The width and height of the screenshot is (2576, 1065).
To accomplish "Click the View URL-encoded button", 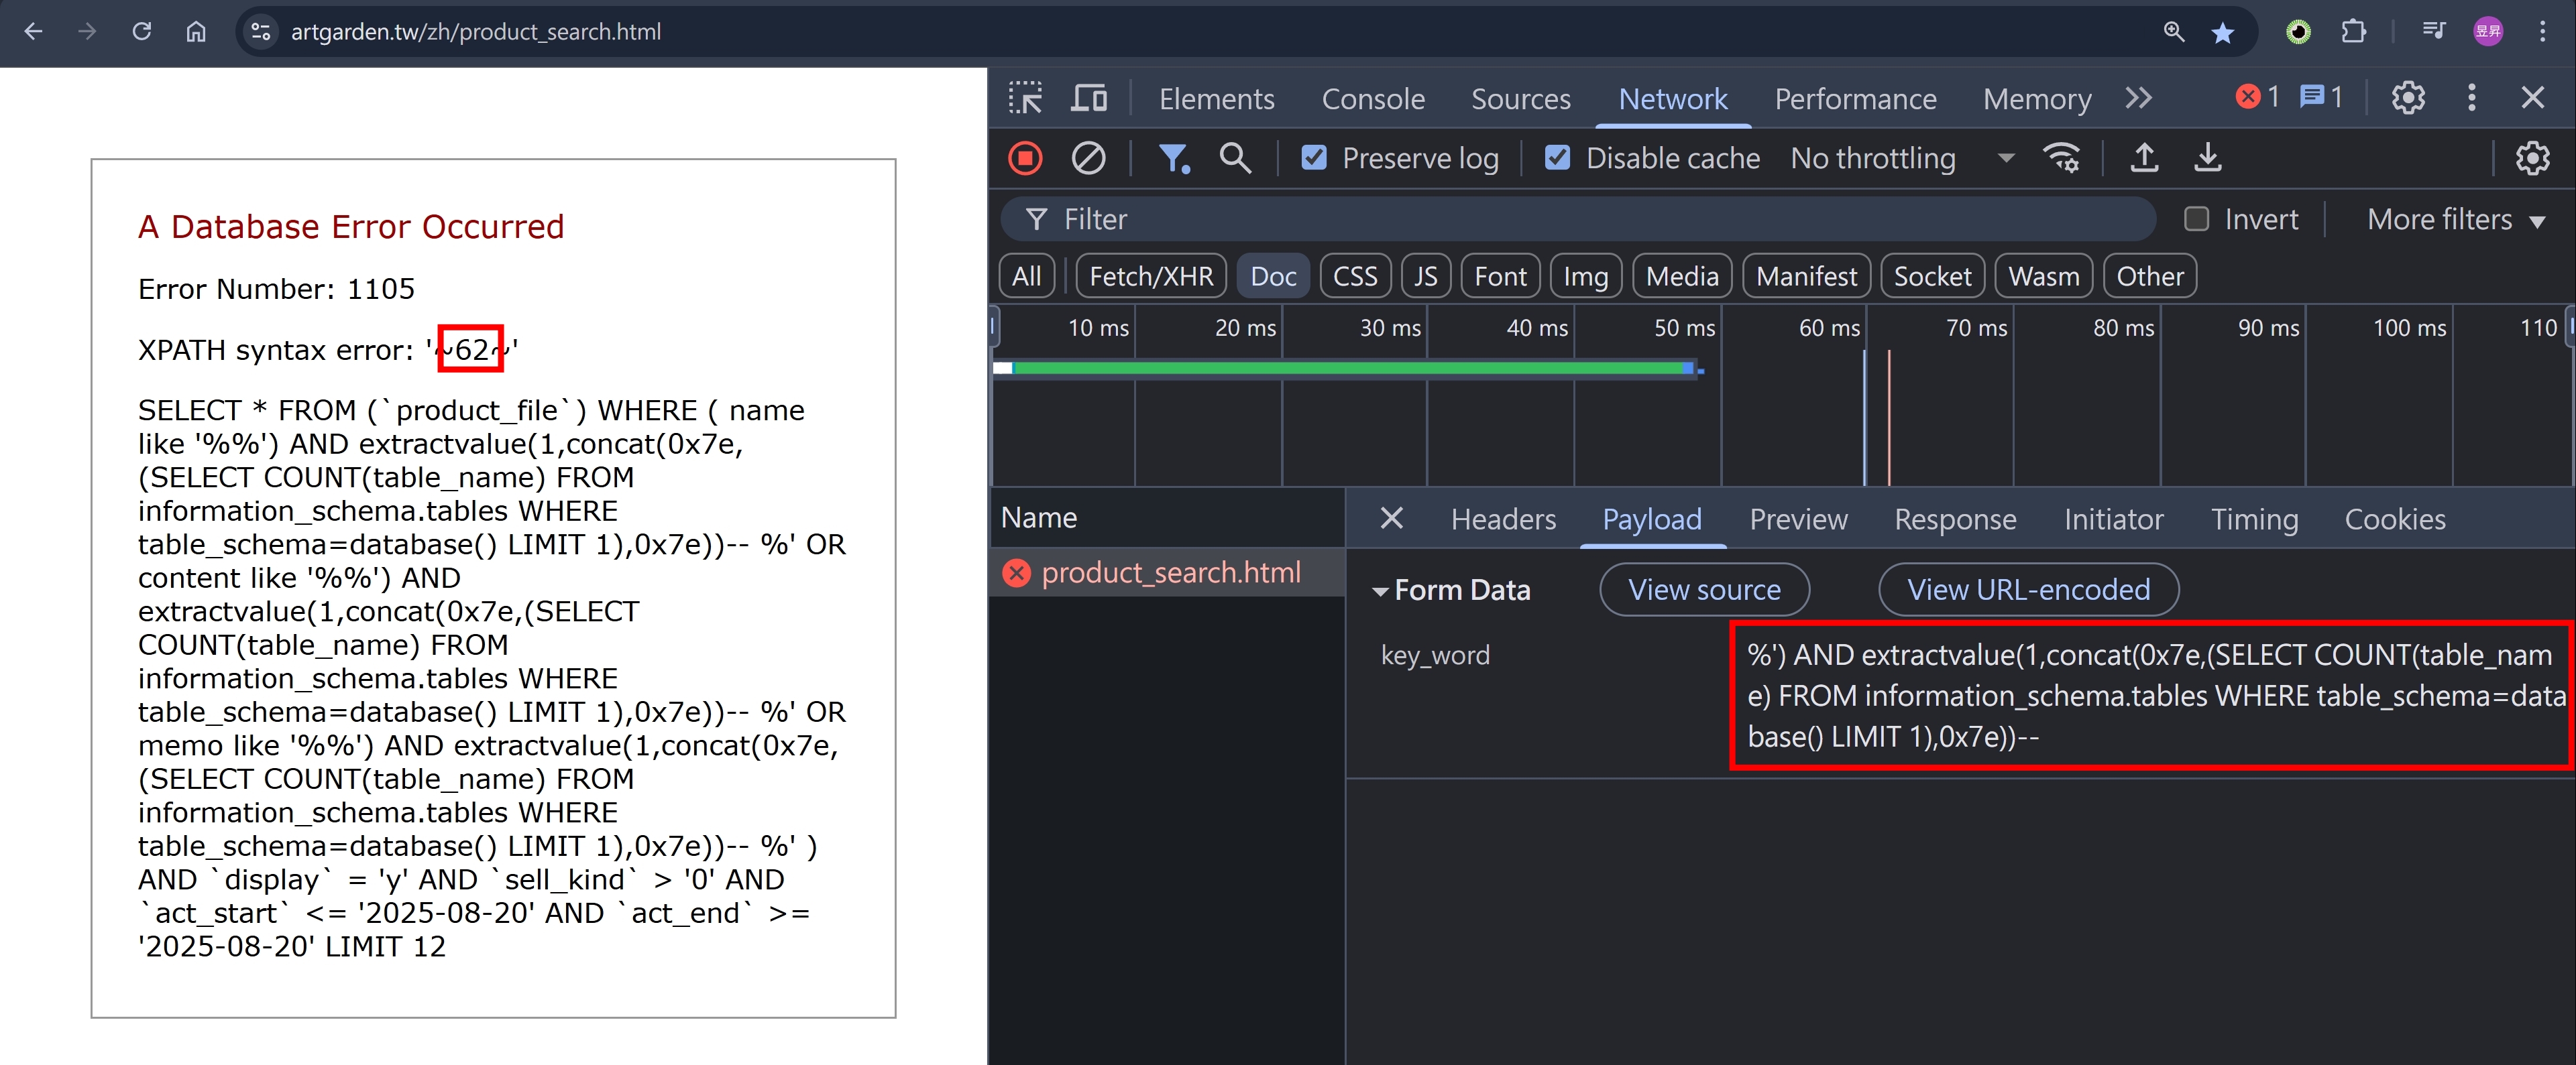I will [x=2028, y=589].
